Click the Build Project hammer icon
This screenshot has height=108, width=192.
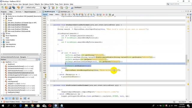49,7
